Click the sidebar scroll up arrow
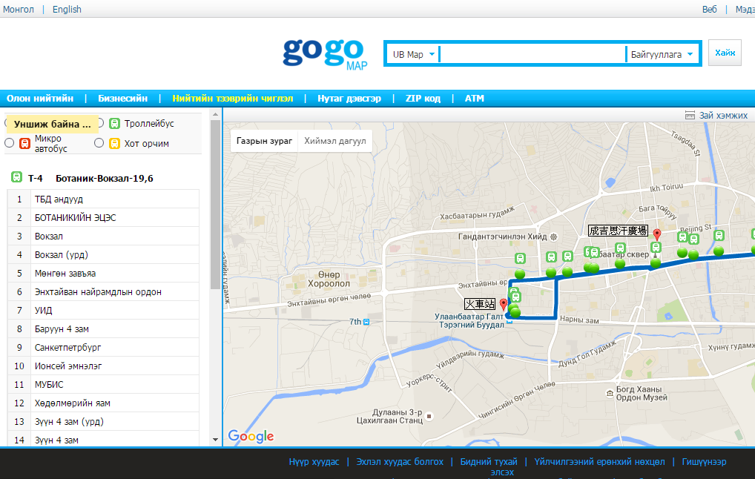 (x=215, y=115)
